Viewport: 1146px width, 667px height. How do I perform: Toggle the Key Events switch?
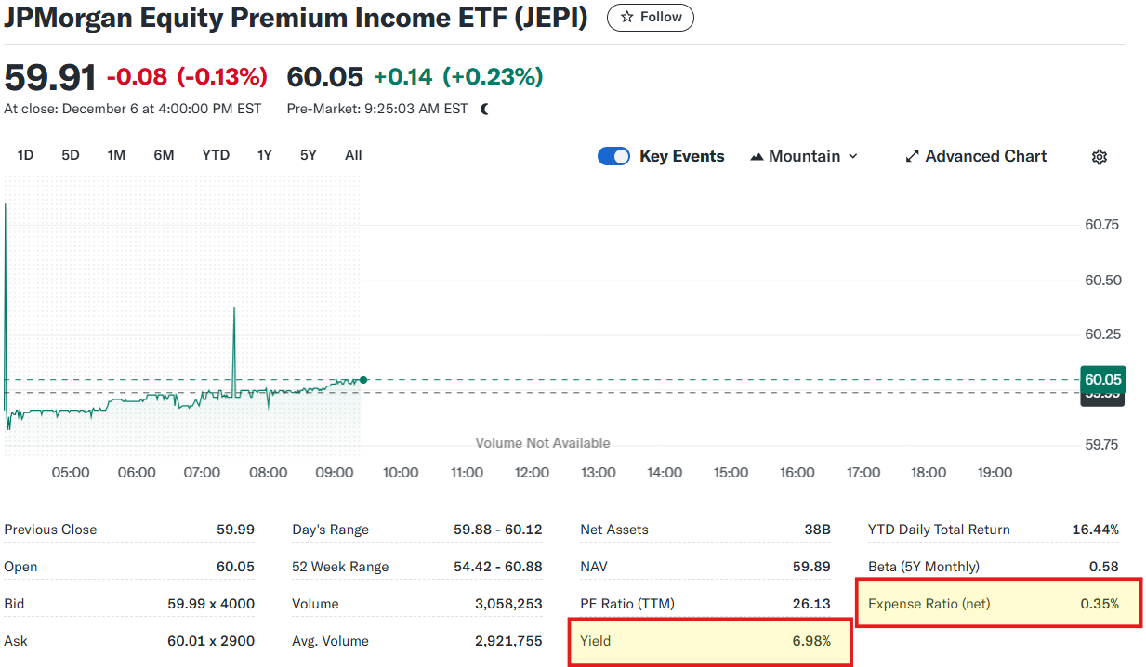(x=613, y=156)
